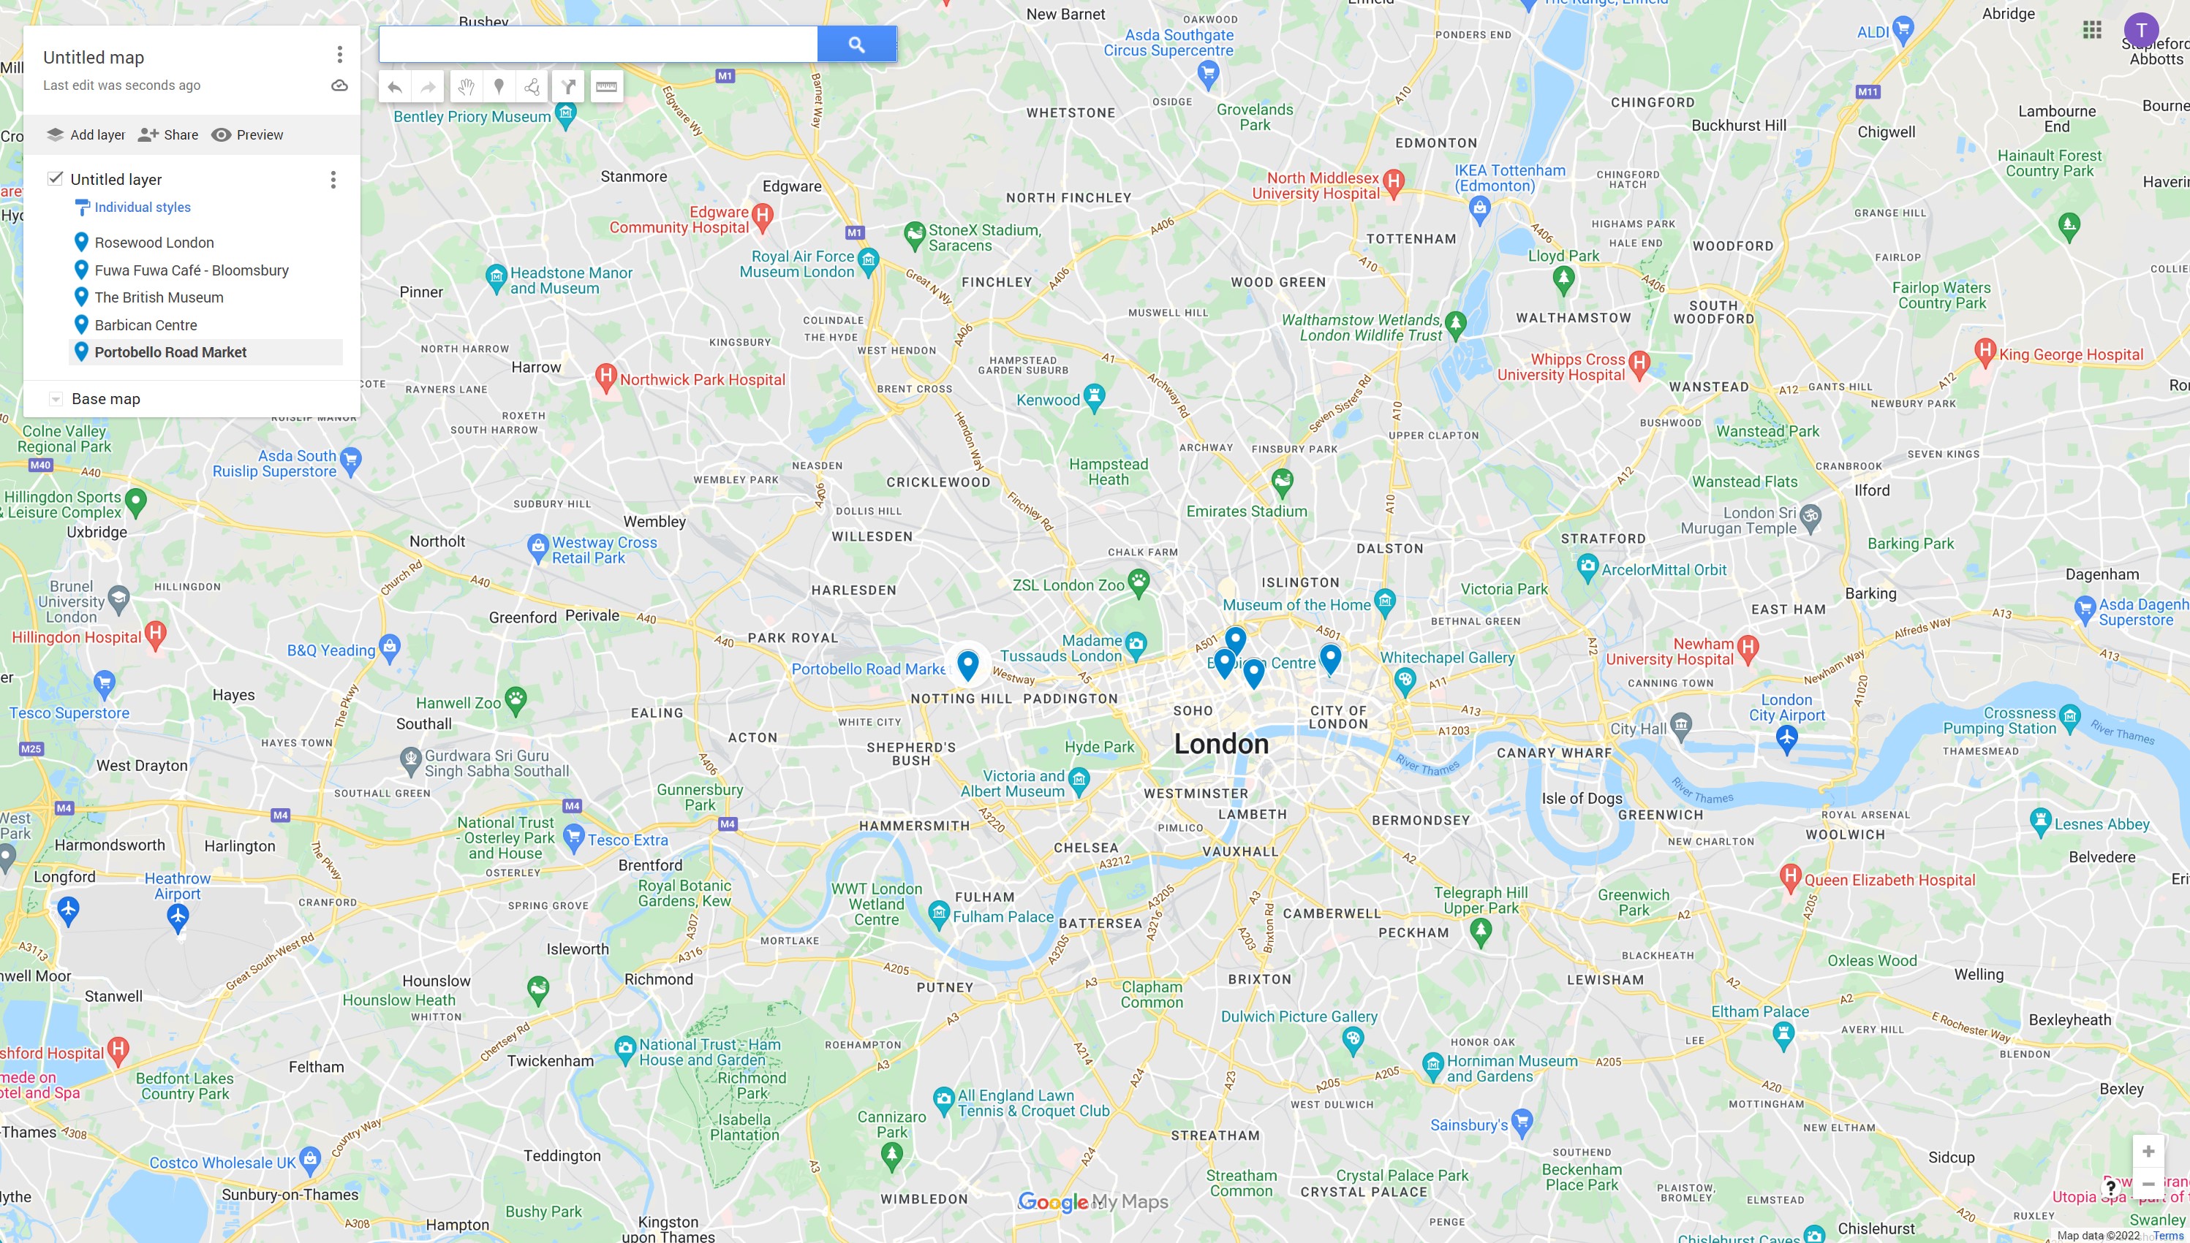
Task: Click the undo arrow icon
Action: coord(394,84)
